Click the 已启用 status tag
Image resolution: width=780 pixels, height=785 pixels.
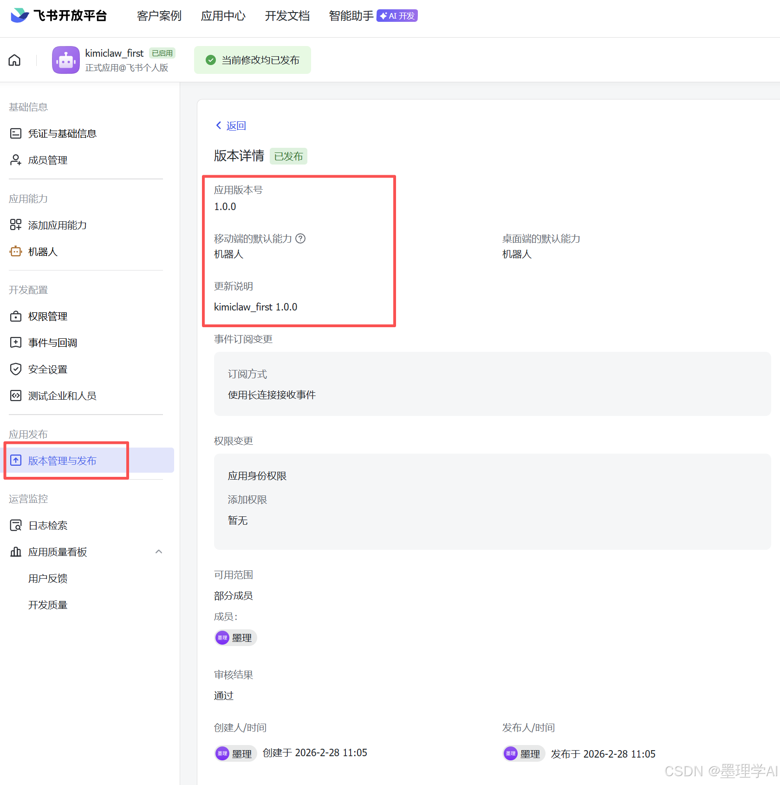162,53
